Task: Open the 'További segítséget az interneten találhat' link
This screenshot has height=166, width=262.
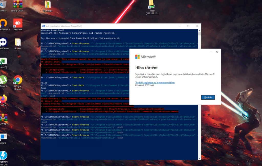Action: click(155, 82)
